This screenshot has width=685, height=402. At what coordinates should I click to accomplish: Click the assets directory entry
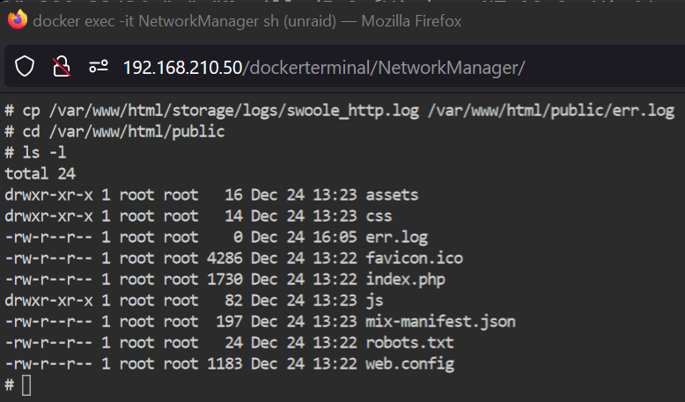coord(392,194)
